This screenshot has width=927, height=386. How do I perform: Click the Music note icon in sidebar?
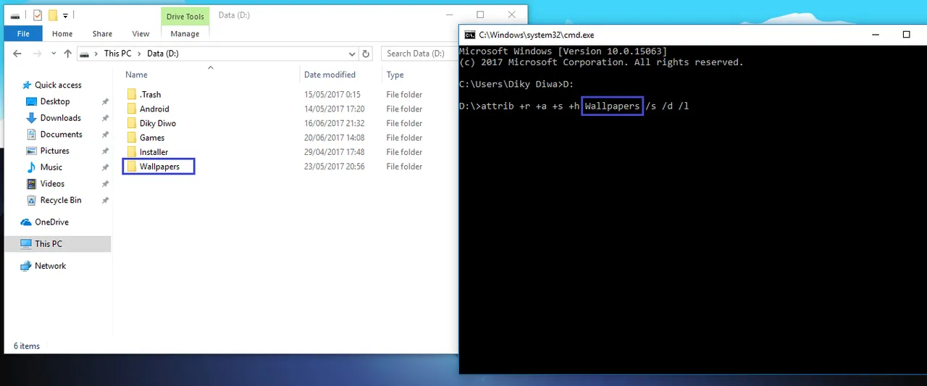coord(31,167)
